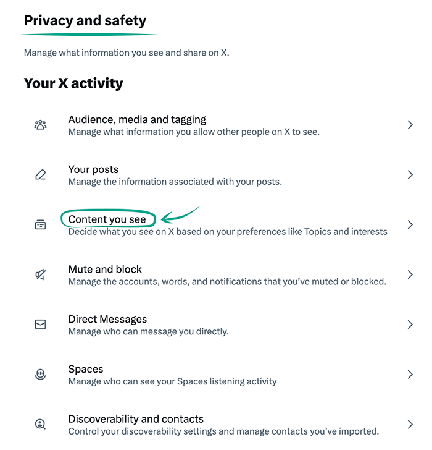
Task: Open the Direct Messages settings title
Action: point(107,320)
